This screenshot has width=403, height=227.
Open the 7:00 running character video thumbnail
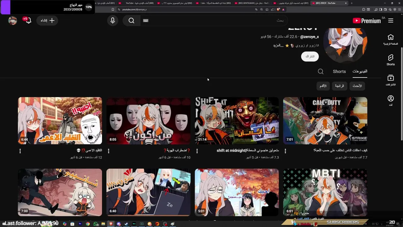point(60,192)
